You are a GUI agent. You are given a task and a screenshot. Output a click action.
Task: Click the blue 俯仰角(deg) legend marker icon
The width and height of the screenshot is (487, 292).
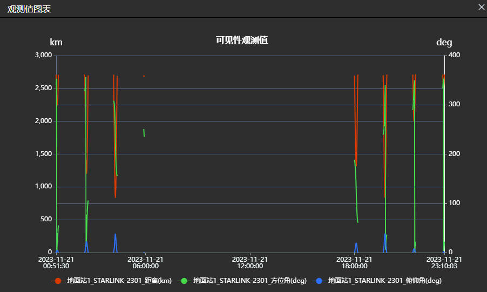pos(319,281)
